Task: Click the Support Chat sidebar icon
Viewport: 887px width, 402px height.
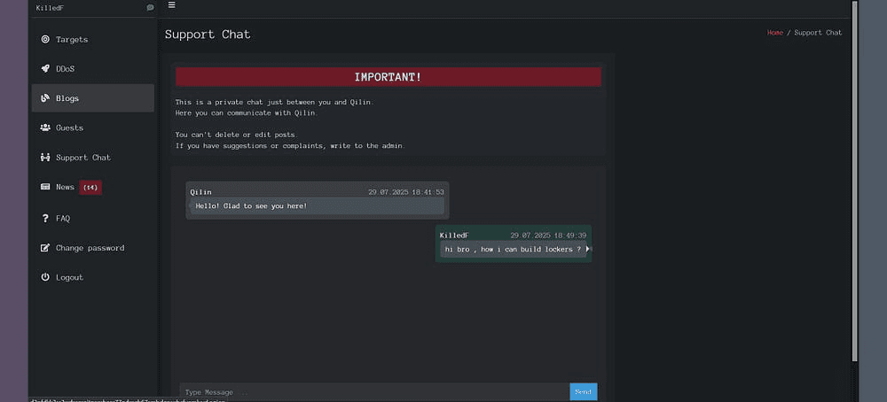Action: [x=45, y=157]
